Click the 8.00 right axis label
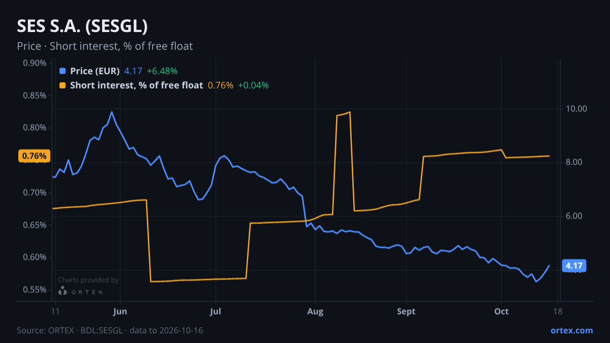The image size is (610, 343). (x=574, y=163)
